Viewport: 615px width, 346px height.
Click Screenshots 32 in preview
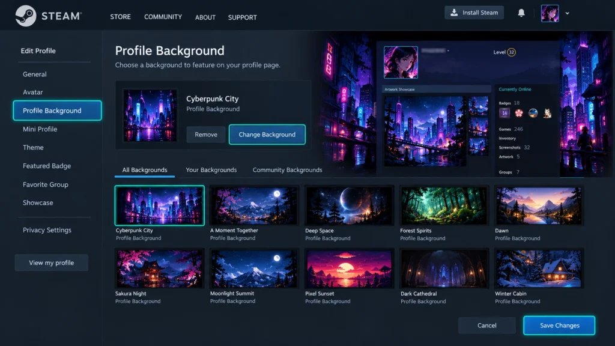pyautogui.click(x=514, y=148)
